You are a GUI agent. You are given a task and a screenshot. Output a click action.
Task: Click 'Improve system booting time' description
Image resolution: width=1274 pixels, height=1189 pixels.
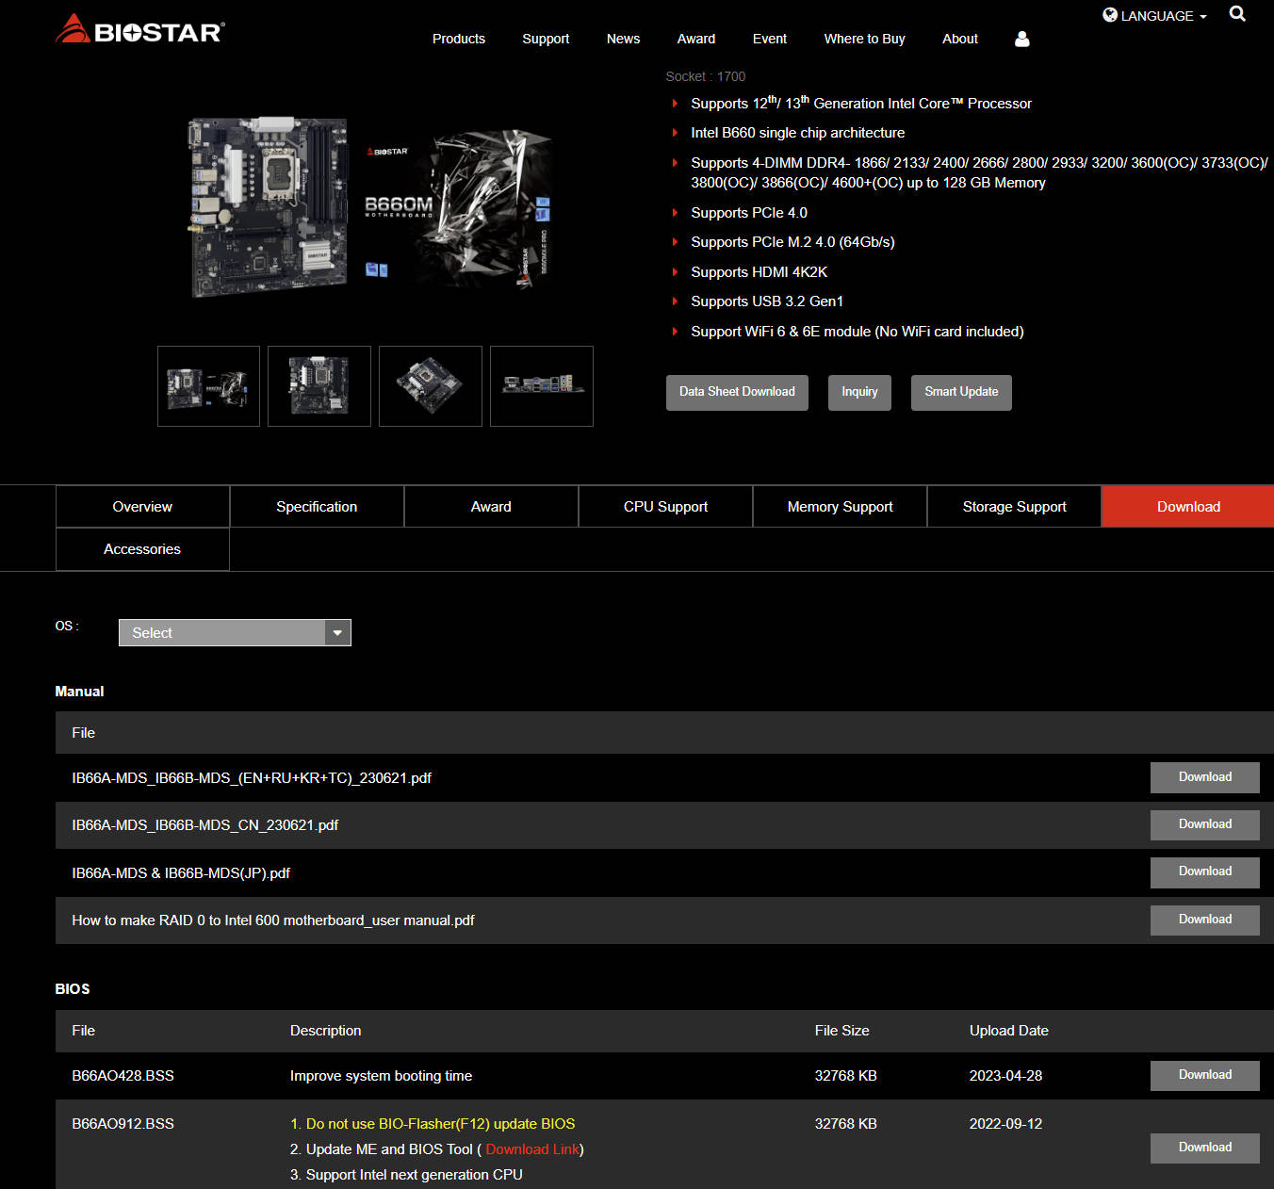(381, 1076)
